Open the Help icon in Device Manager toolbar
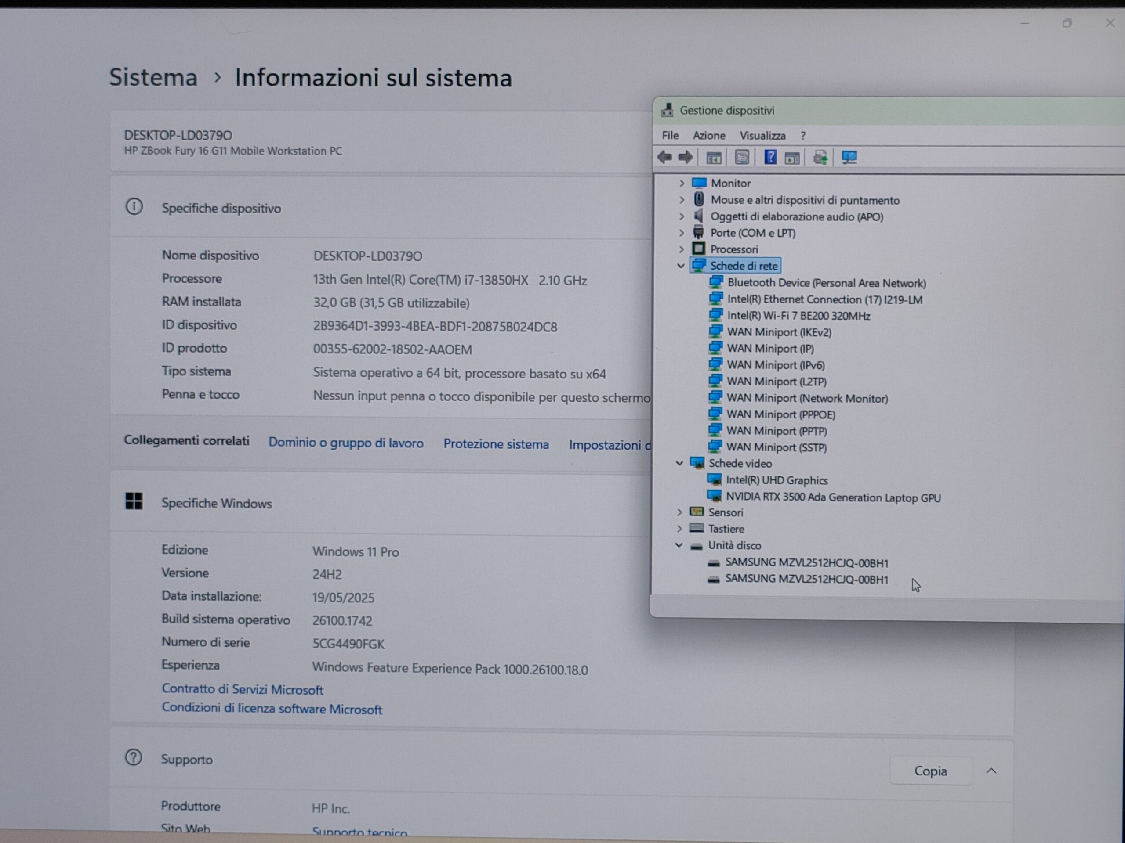Screen dimensions: 1125x843 click(x=770, y=158)
